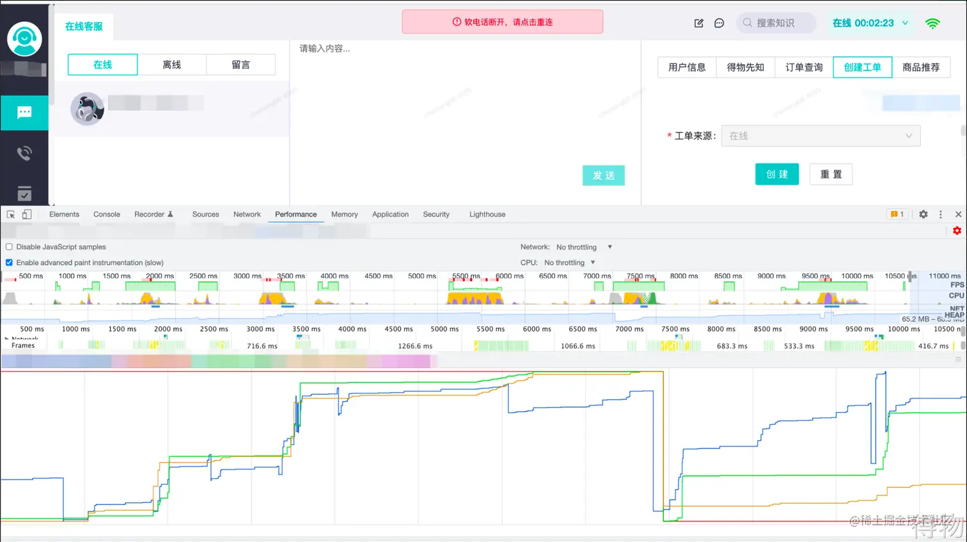Switch to the 离线 chat list tab
The width and height of the screenshot is (967, 542).
click(x=171, y=65)
